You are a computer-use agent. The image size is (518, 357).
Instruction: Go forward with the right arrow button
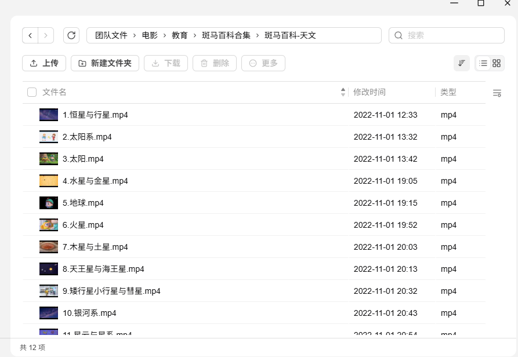(46, 35)
